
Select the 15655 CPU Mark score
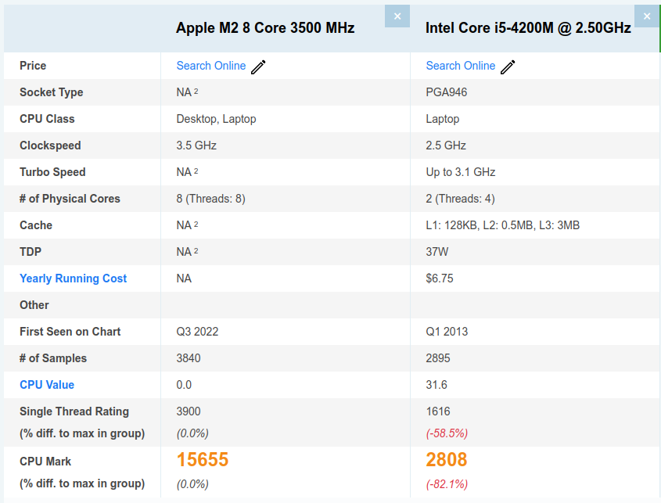pyautogui.click(x=203, y=459)
